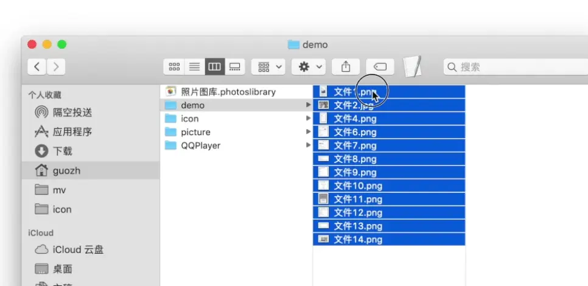This screenshot has height=286, width=588.
Task: Select file 文件7.png
Action: tap(389, 146)
